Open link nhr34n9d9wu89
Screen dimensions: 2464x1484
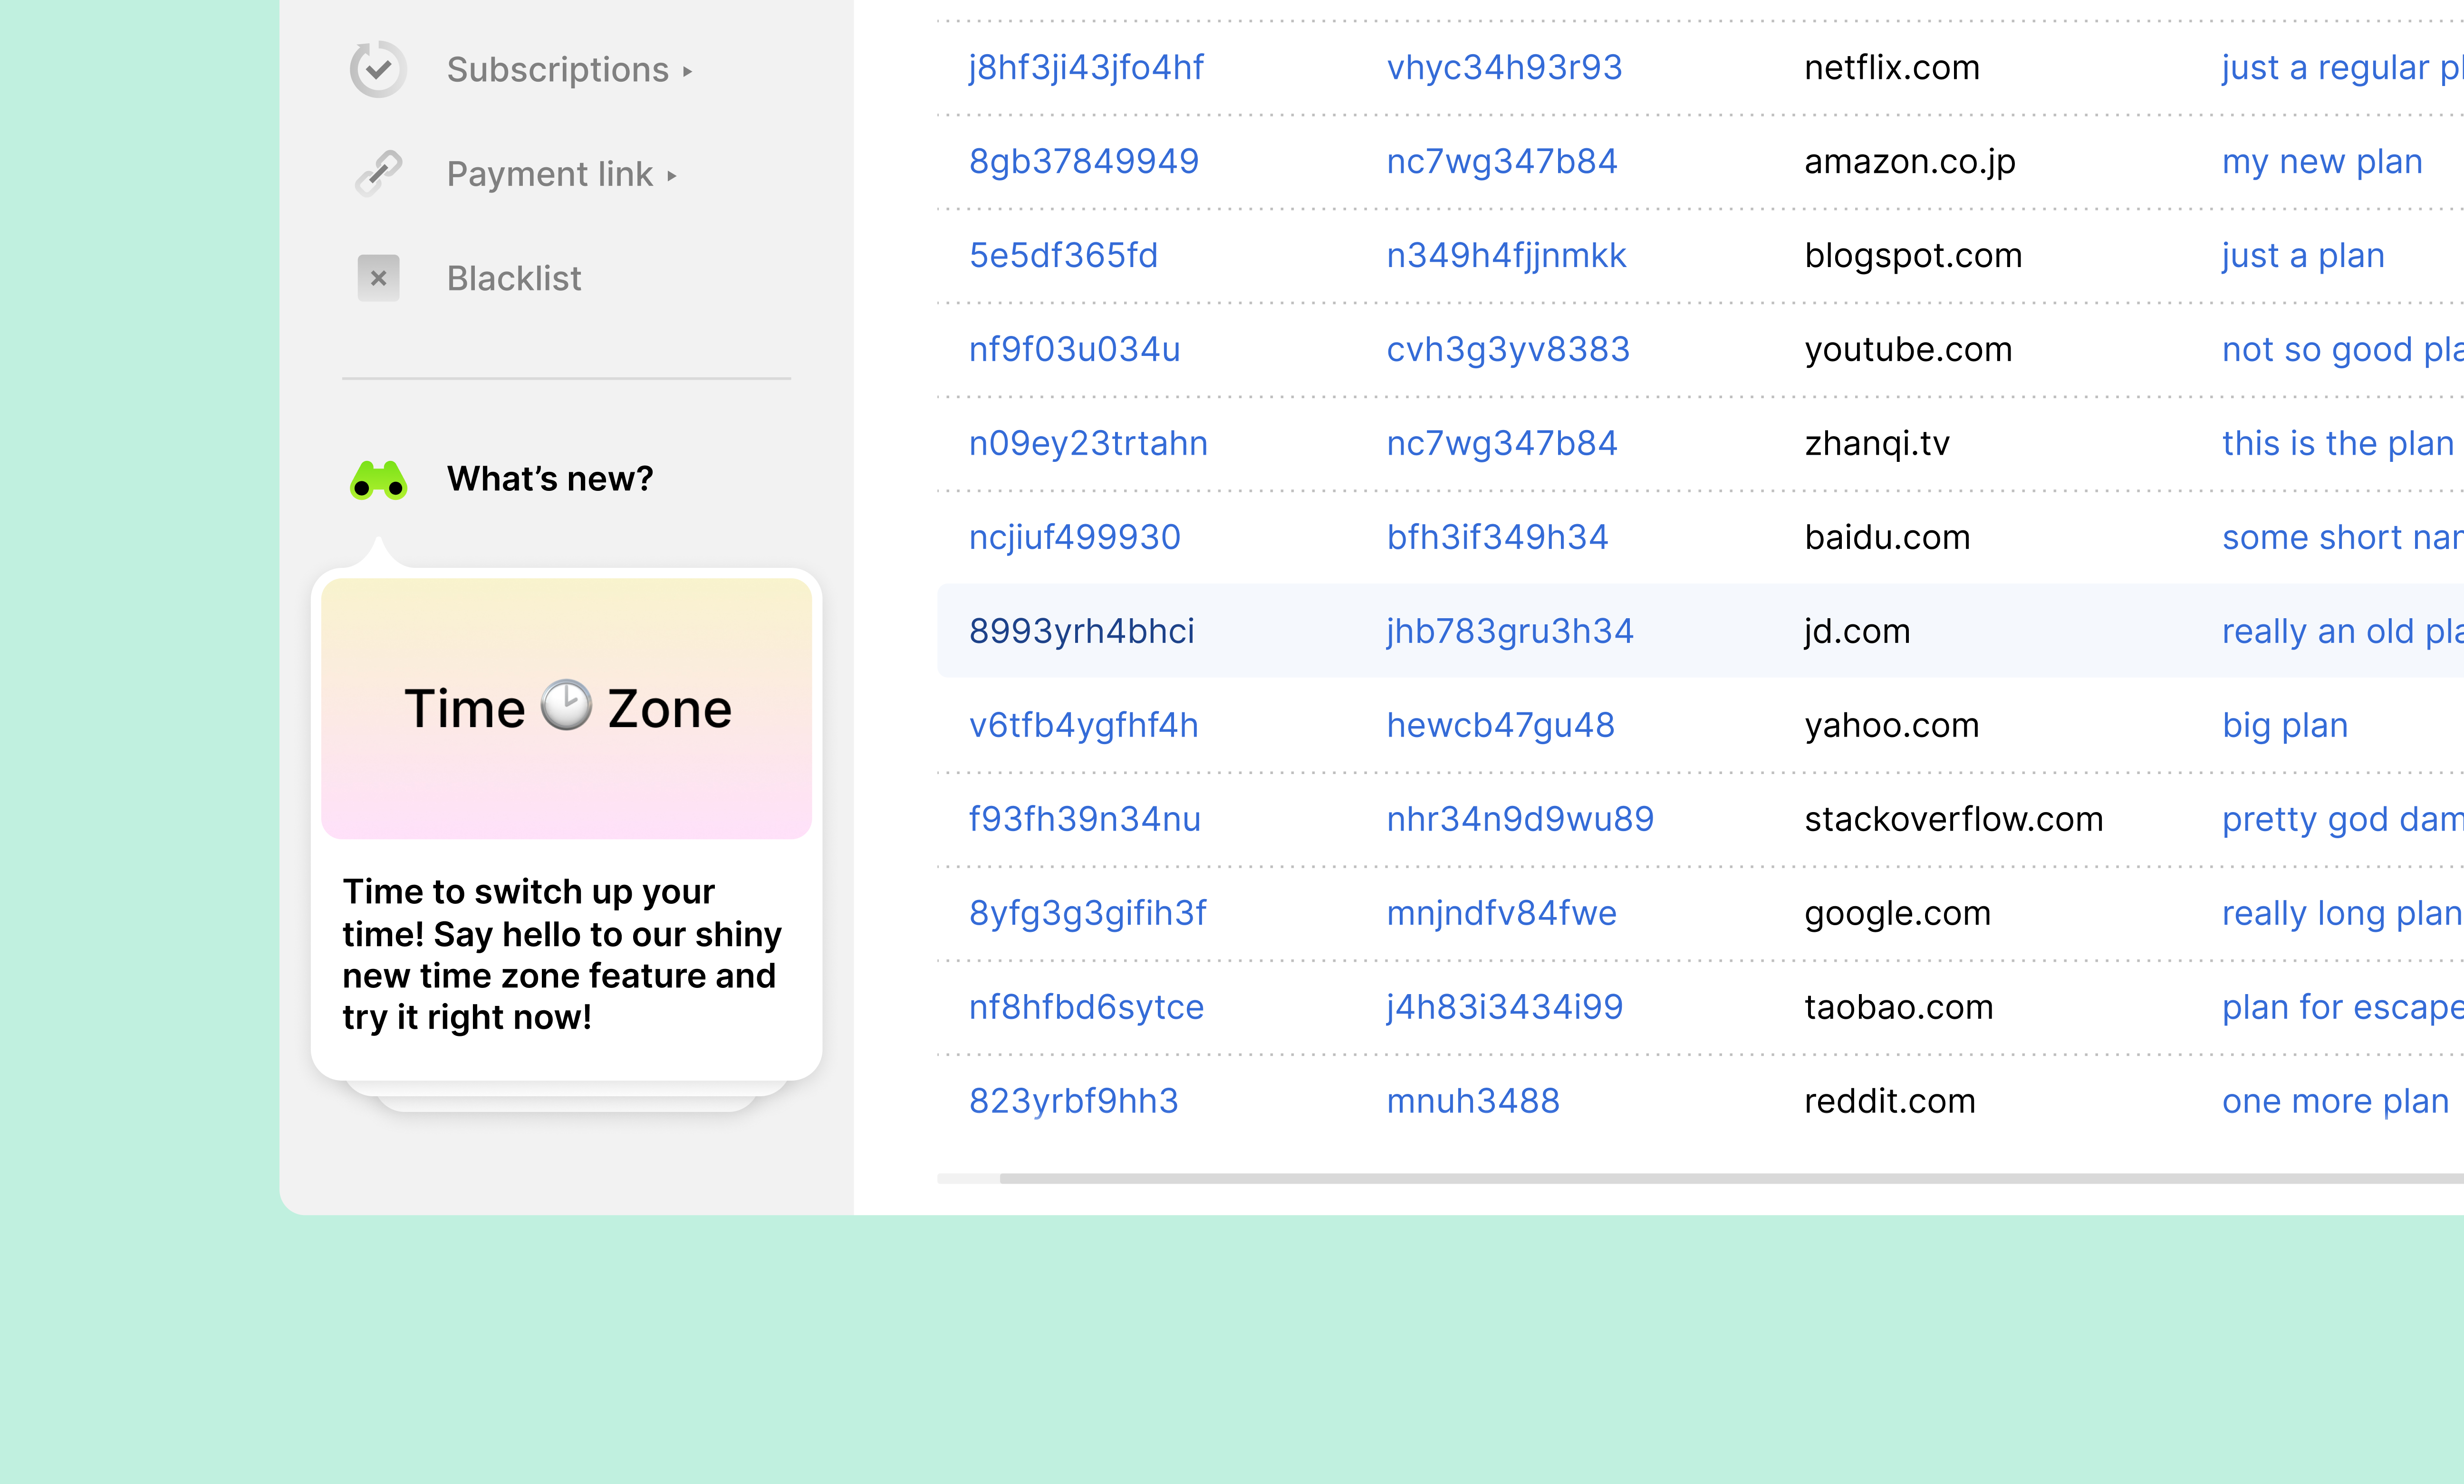(x=1520, y=819)
